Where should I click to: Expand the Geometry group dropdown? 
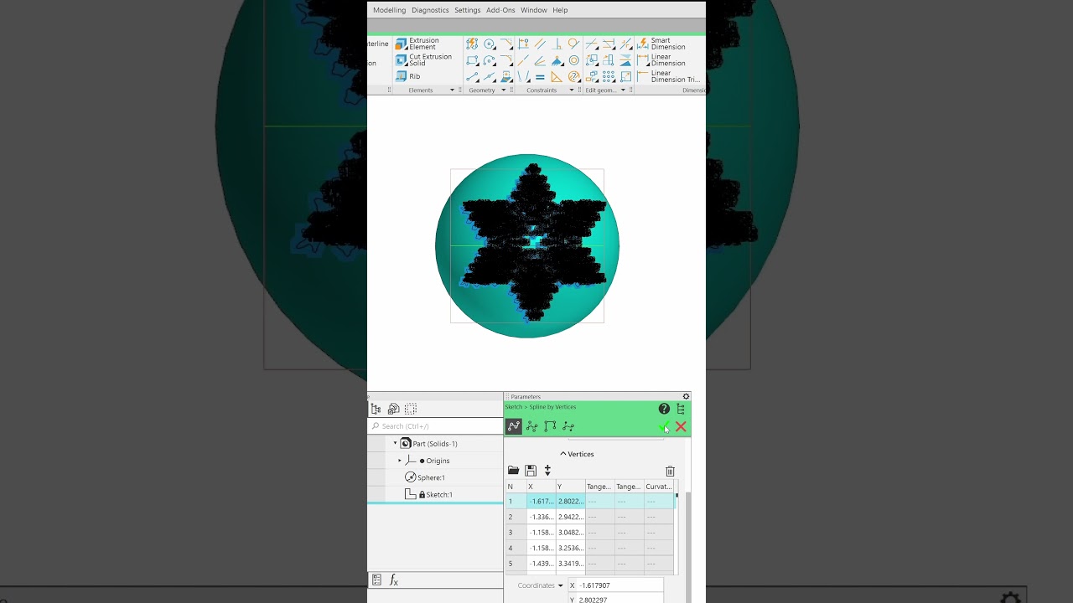504,90
